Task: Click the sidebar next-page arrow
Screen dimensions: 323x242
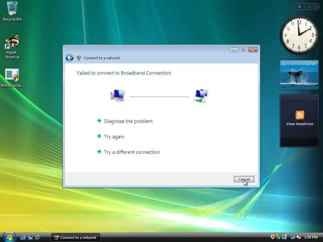Action: coord(315,7)
